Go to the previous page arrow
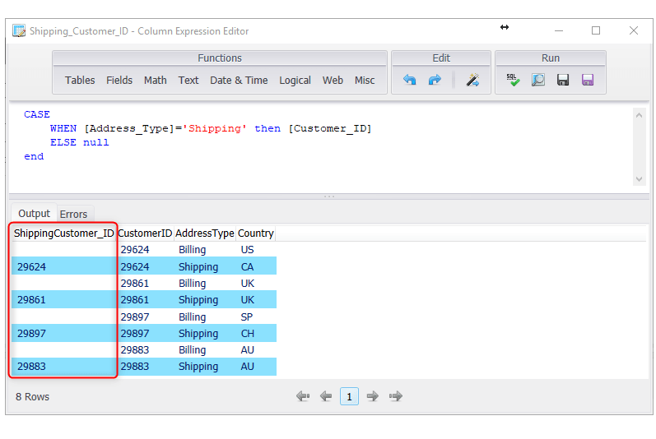656x439 pixels. click(326, 396)
